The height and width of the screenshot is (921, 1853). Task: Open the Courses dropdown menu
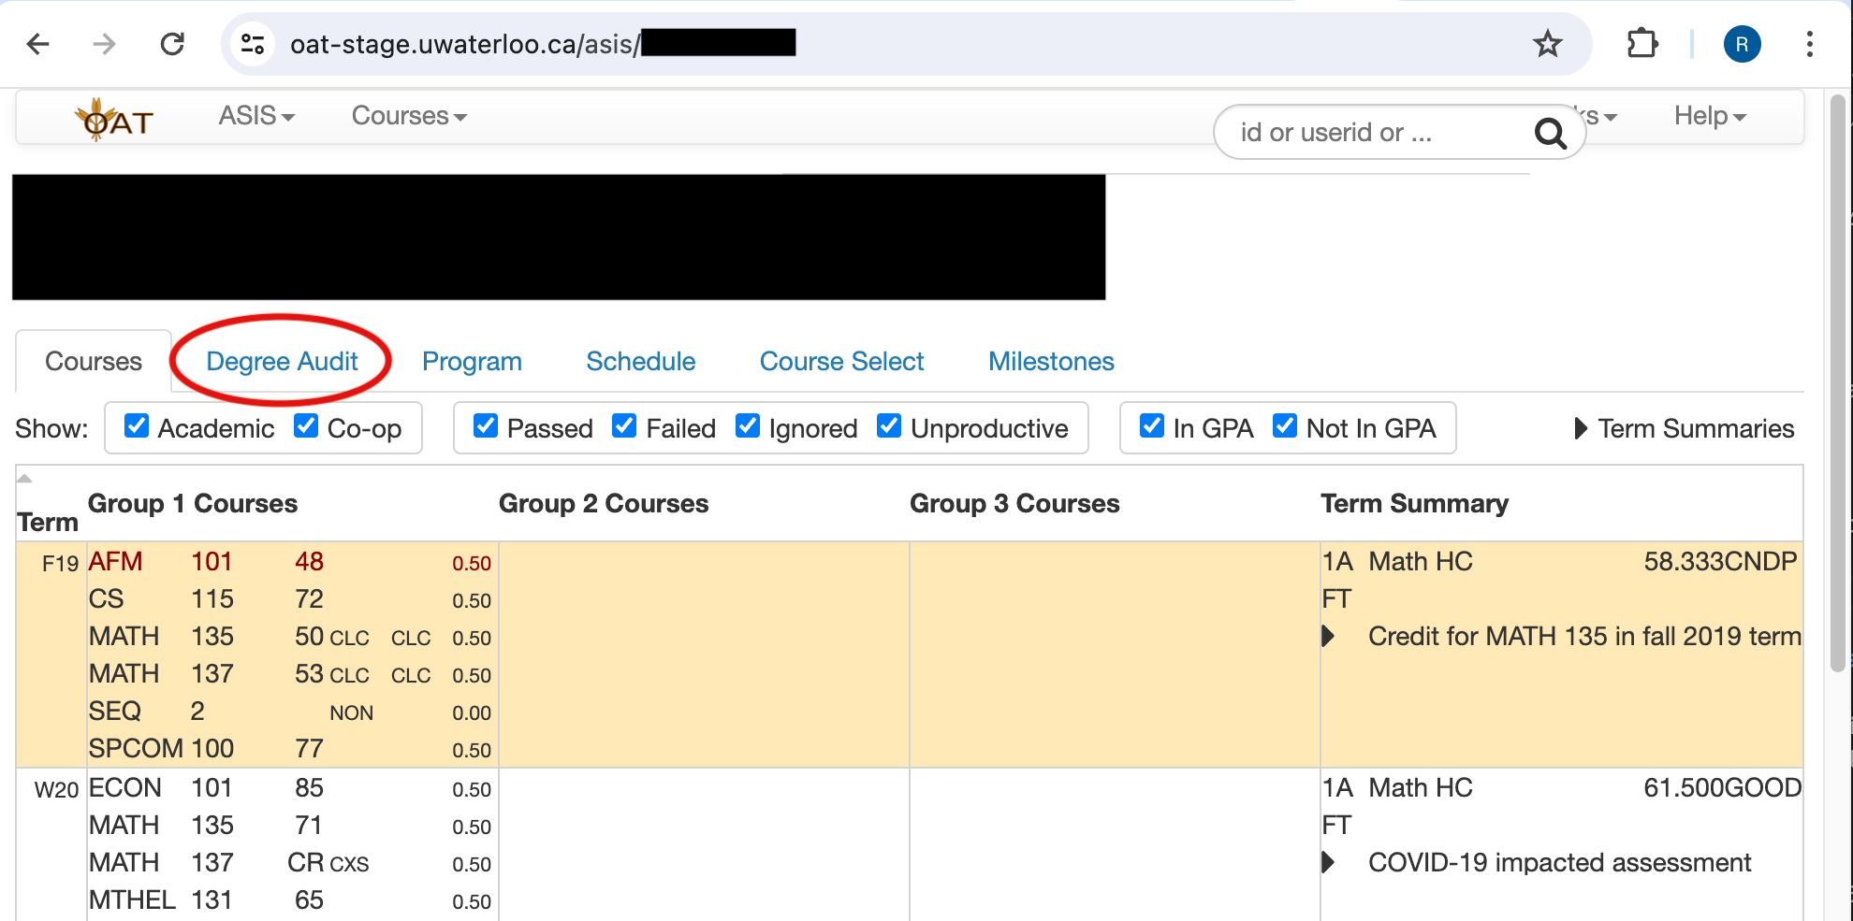coord(406,116)
